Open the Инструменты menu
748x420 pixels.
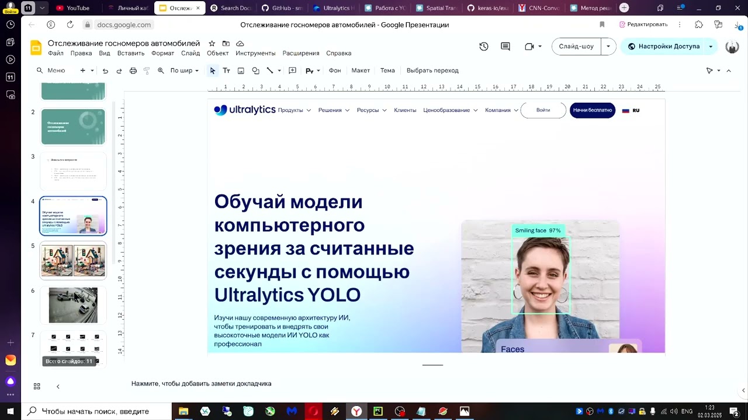[255, 53]
